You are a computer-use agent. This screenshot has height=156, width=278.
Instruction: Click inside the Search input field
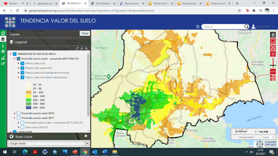click(x=223, y=27)
